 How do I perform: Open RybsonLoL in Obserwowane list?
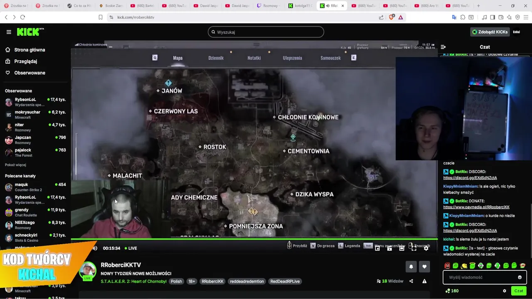pyautogui.click(x=35, y=102)
